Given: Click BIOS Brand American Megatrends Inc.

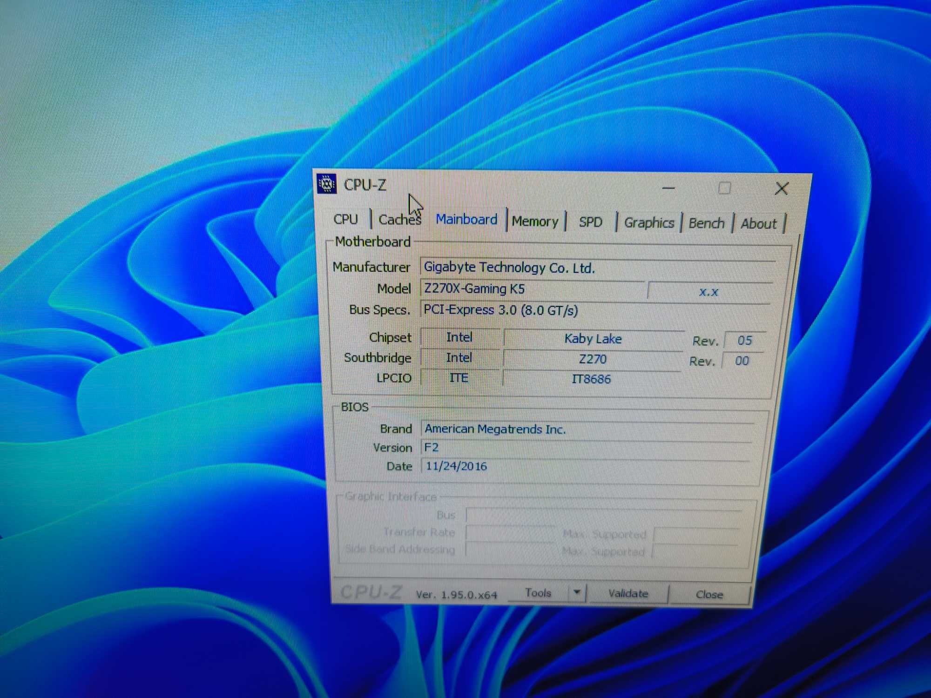Looking at the screenshot, I should click(587, 429).
